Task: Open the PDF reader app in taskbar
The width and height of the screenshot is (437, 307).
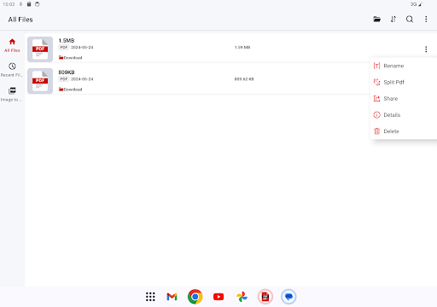Action: click(265, 297)
